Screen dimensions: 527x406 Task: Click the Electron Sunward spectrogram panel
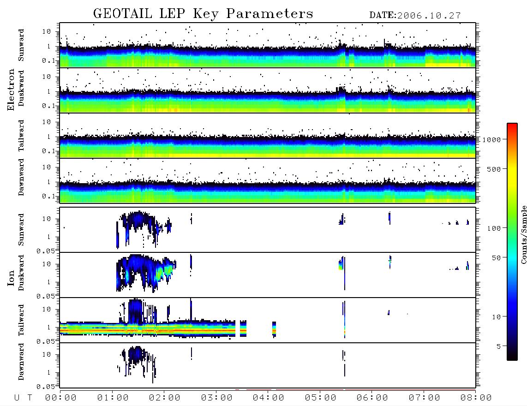(x=268, y=45)
